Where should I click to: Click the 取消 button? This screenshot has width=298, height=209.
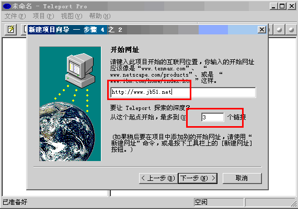pyautogui.click(x=242, y=178)
